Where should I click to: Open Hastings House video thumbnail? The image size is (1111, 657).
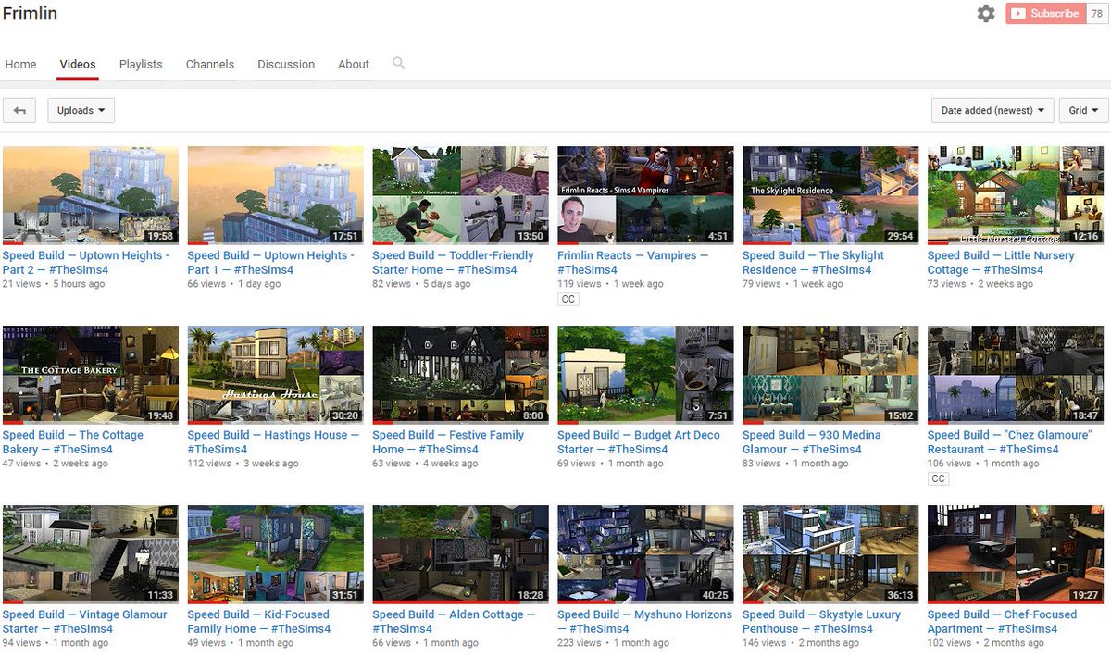coord(276,375)
